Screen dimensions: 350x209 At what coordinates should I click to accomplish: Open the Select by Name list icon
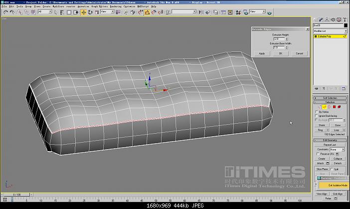(x=62, y=12)
